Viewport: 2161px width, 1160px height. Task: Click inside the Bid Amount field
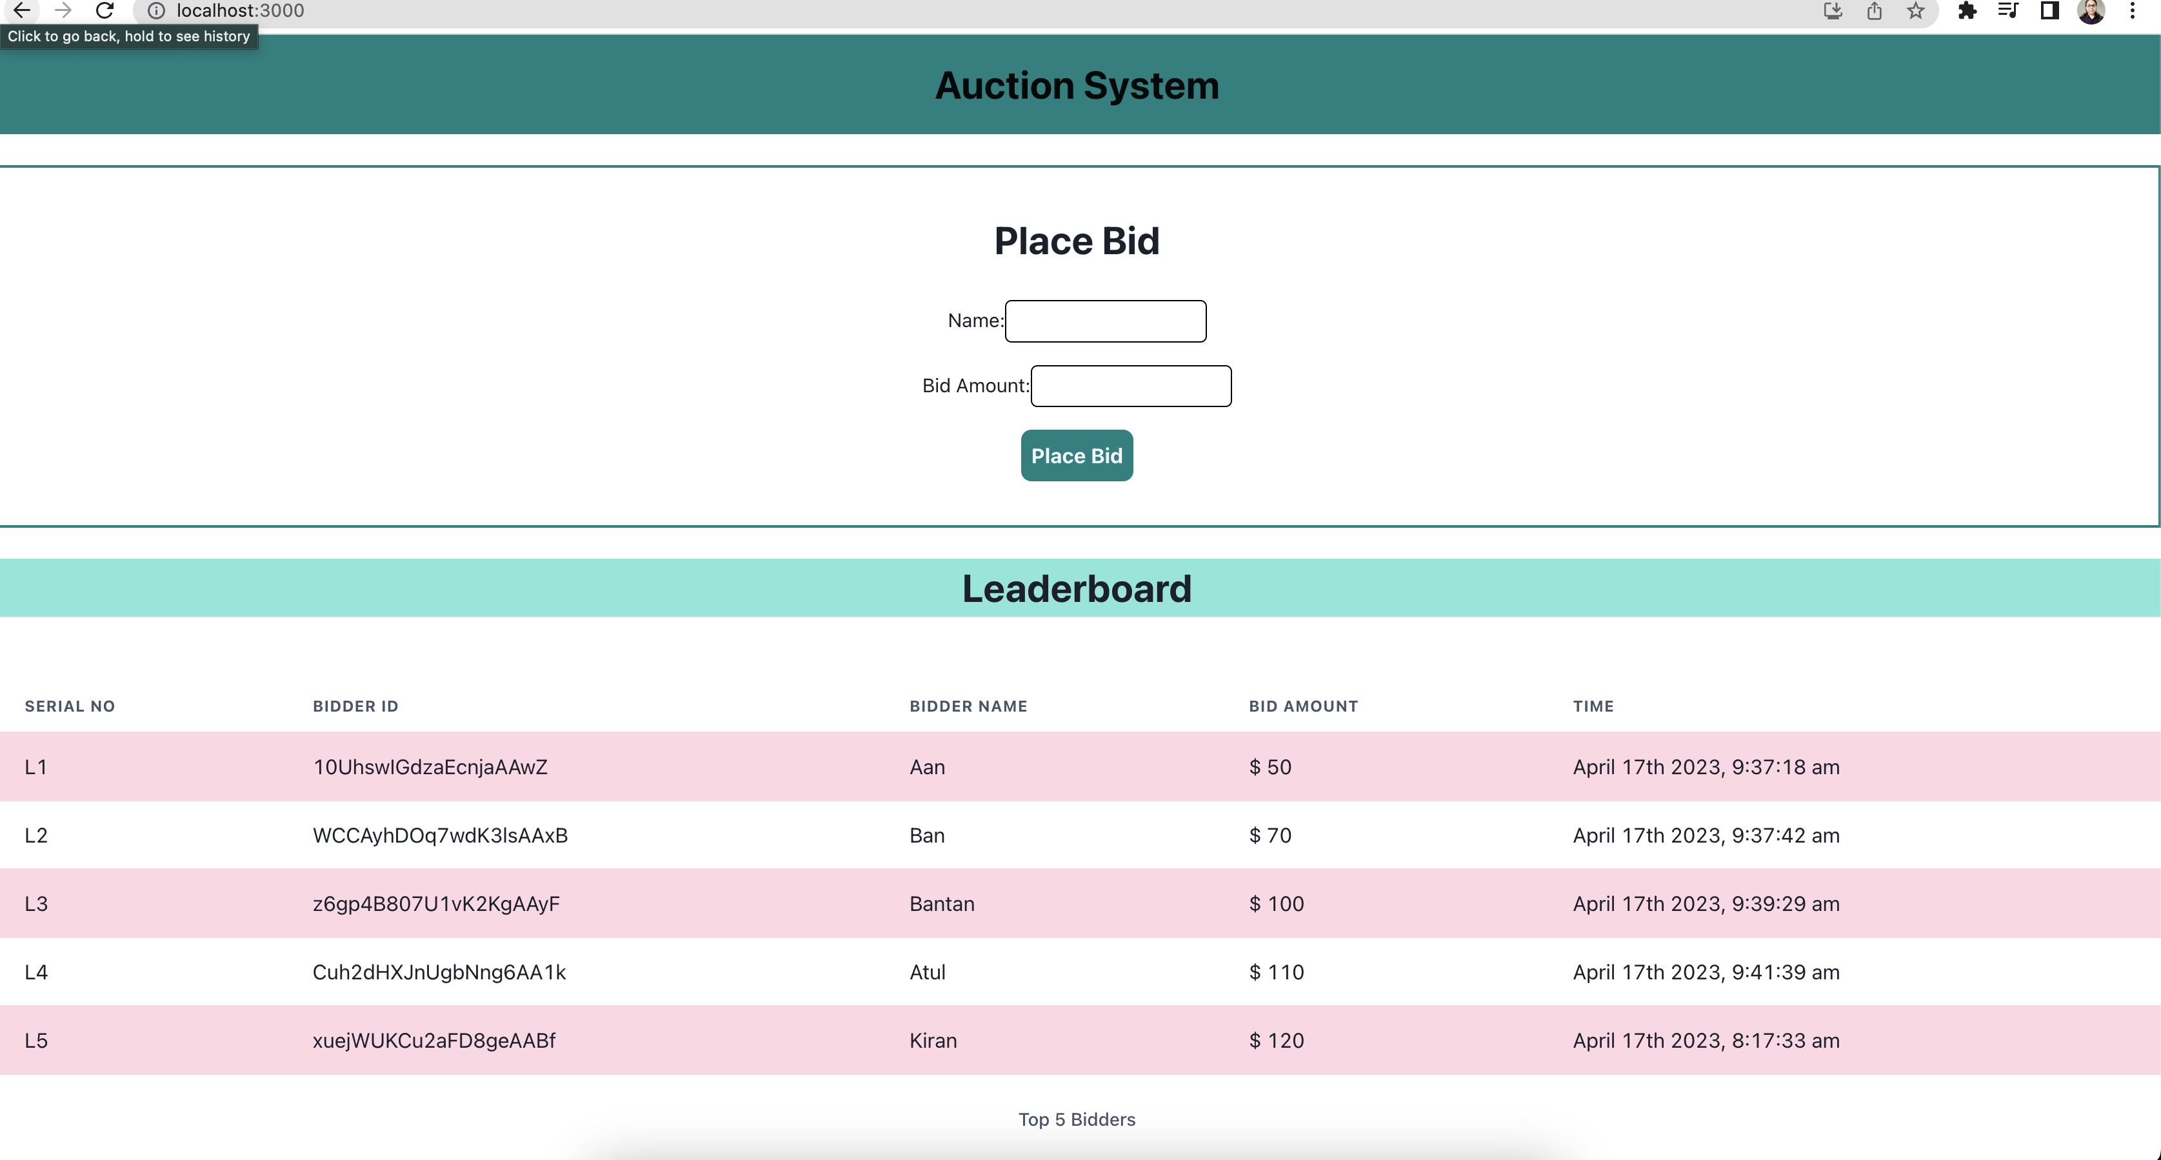tap(1131, 386)
